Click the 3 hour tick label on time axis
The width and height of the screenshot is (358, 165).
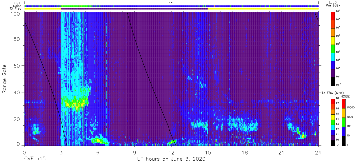click(61, 152)
